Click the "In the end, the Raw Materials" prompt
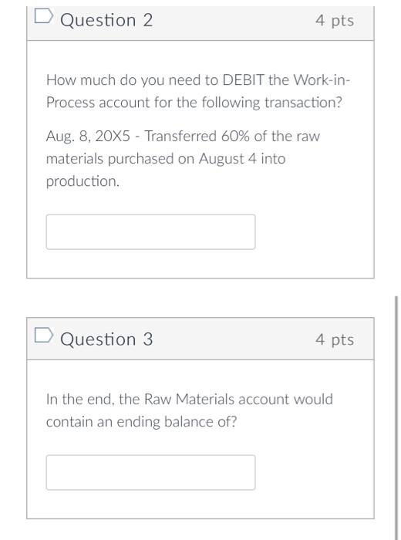This screenshot has height=540, width=401. tap(140, 399)
